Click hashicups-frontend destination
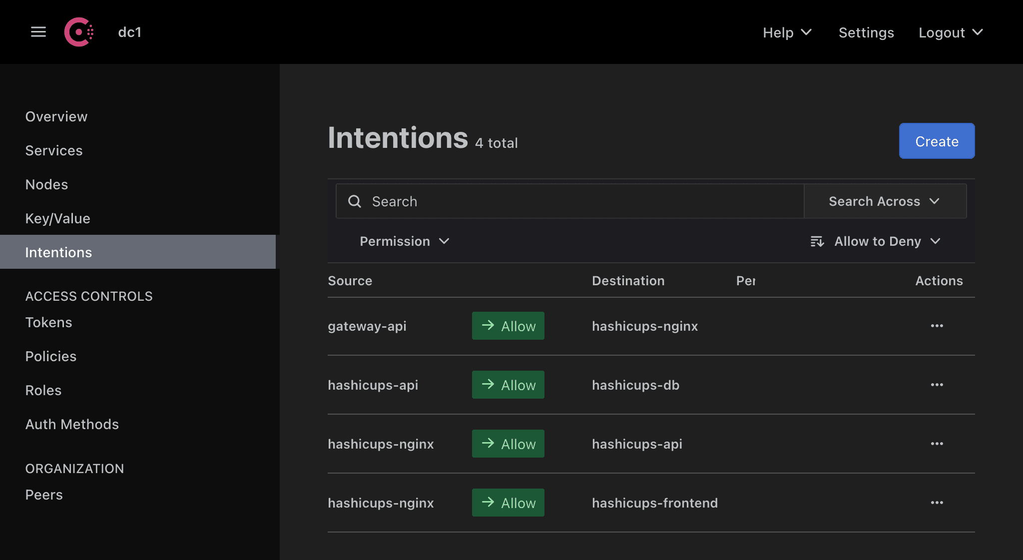The width and height of the screenshot is (1023, 560). click(x=655, y=503)
